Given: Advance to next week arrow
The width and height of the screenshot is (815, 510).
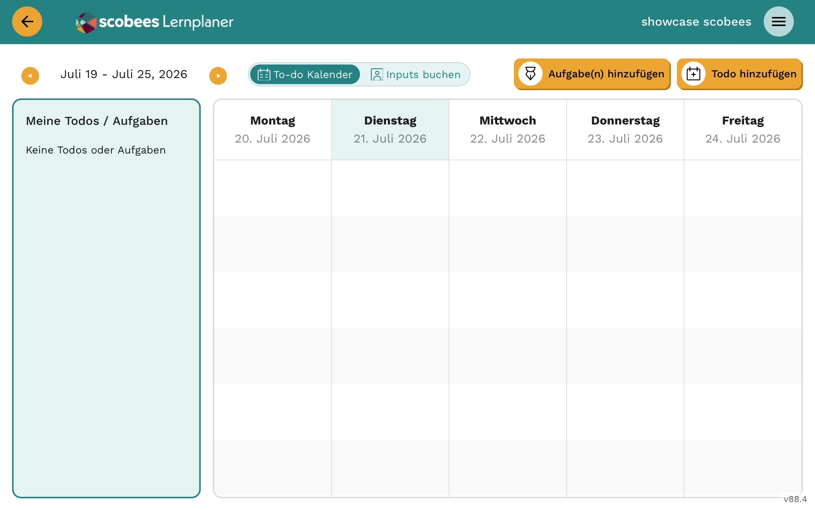Looking at the screenshot, I should [218, 76].
